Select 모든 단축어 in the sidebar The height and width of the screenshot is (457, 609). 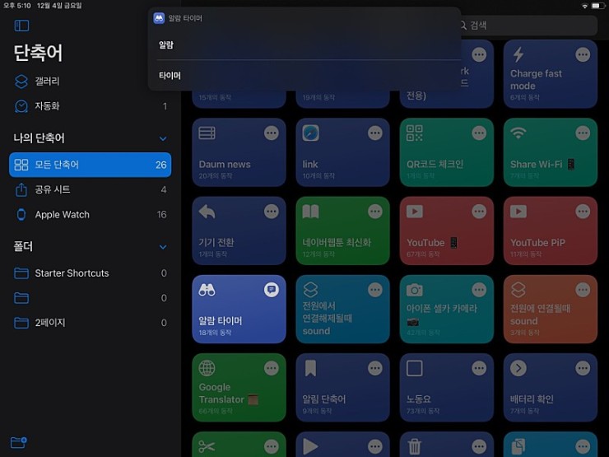[90, 165]
